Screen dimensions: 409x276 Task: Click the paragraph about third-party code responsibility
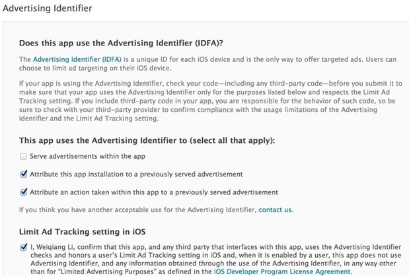click(x=211, y=101)
